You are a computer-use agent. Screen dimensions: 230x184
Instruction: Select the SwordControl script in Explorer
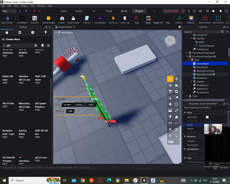click(204, 75)
